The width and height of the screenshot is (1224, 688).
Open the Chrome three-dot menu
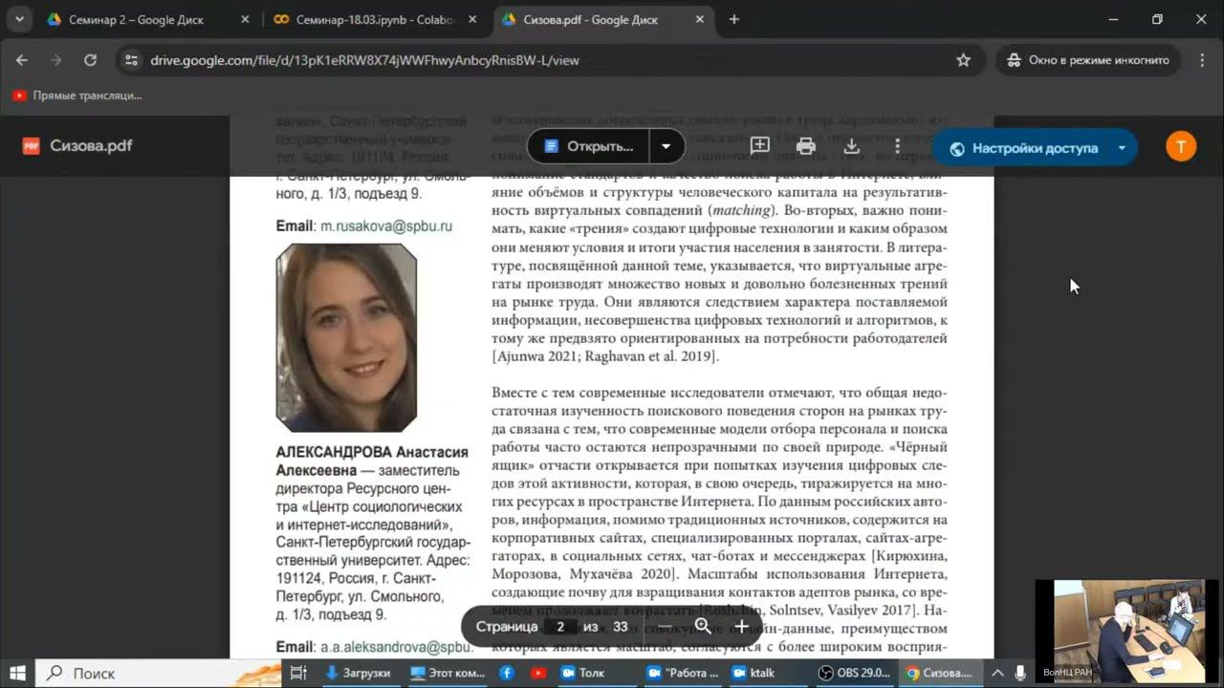click(x=1202, y=59)
